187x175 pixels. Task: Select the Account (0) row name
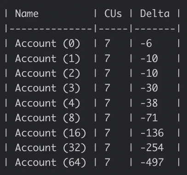[x=48, y=44]
